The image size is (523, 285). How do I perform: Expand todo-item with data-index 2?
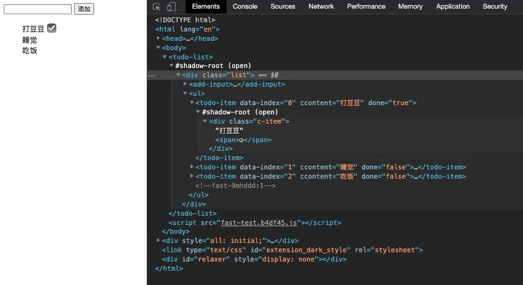point(192,176)
